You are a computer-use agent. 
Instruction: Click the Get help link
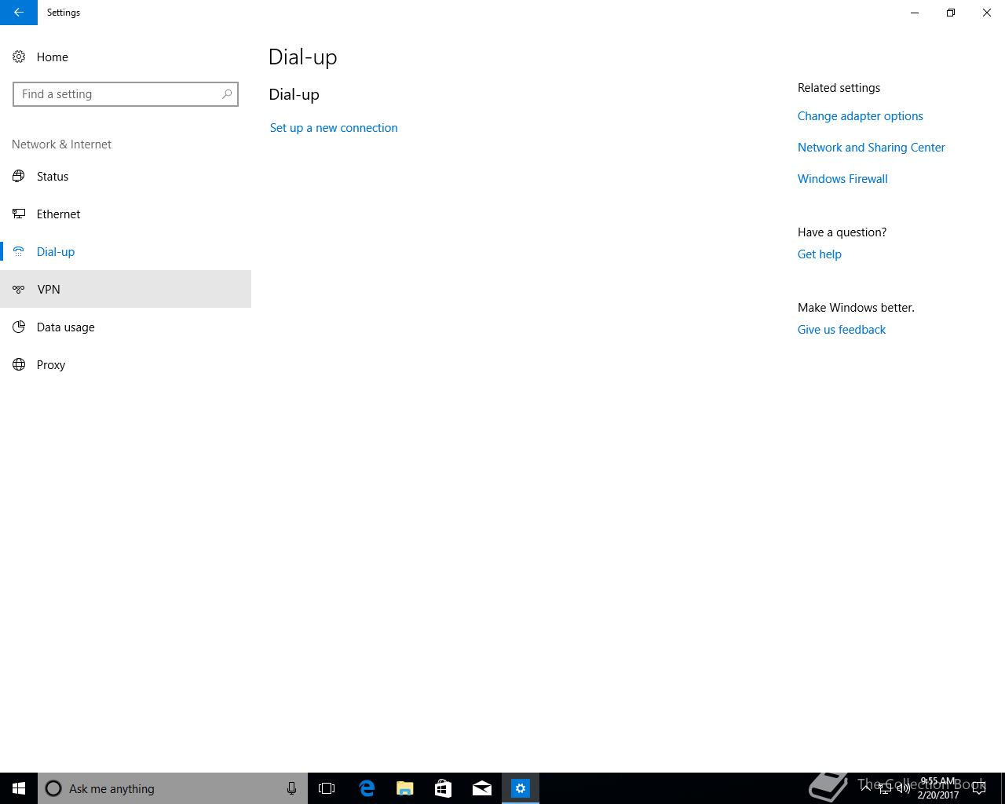[819, 254]
